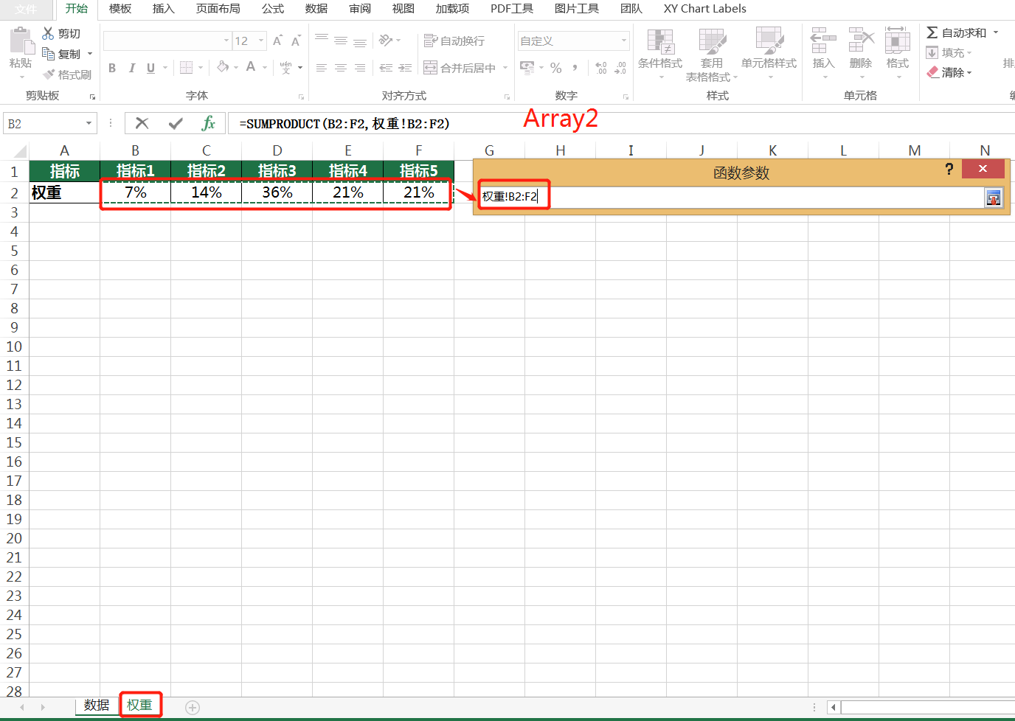Select the Format Painter brush
The image size is (1015, 721).
(x=49, y=74)
